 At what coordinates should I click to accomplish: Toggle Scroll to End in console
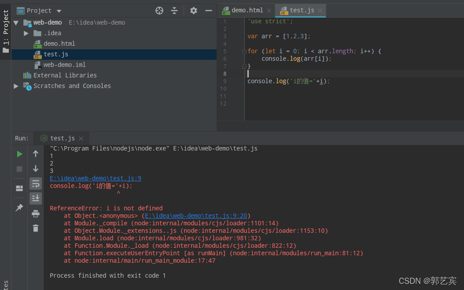[x=36, y=198]
